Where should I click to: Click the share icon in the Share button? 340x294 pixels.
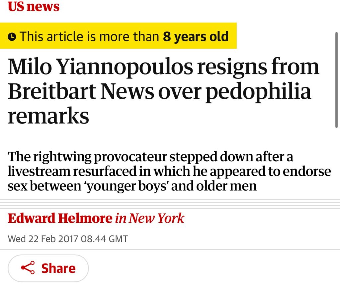click(x=28, y=268)
